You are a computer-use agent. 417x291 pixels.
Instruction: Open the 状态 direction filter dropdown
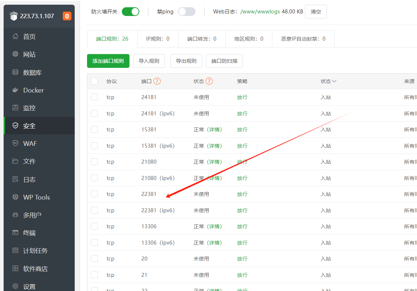(329, 81)
